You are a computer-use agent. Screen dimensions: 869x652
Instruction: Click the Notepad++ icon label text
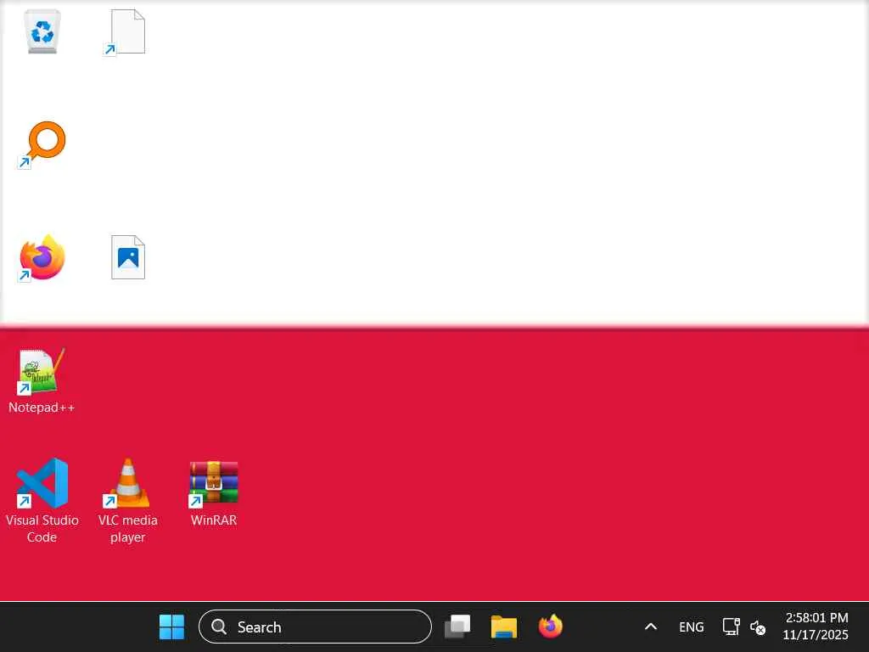pyautogui.click(x=42, y=407)
